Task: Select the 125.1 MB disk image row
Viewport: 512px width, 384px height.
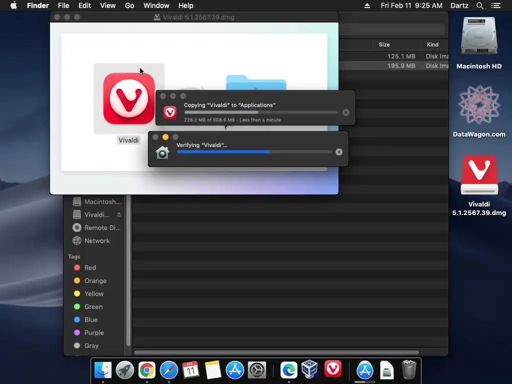Action: pos(393,56)
